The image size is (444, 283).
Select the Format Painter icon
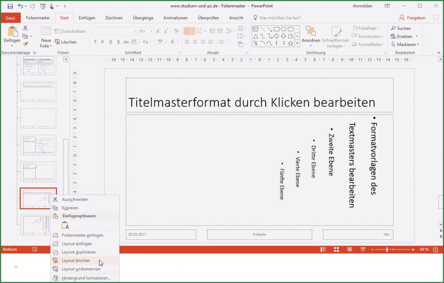point(25,43)
